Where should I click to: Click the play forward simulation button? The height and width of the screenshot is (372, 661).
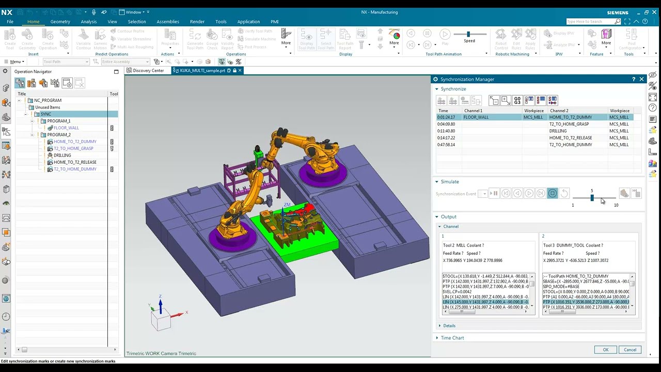[x=529, y=193]
